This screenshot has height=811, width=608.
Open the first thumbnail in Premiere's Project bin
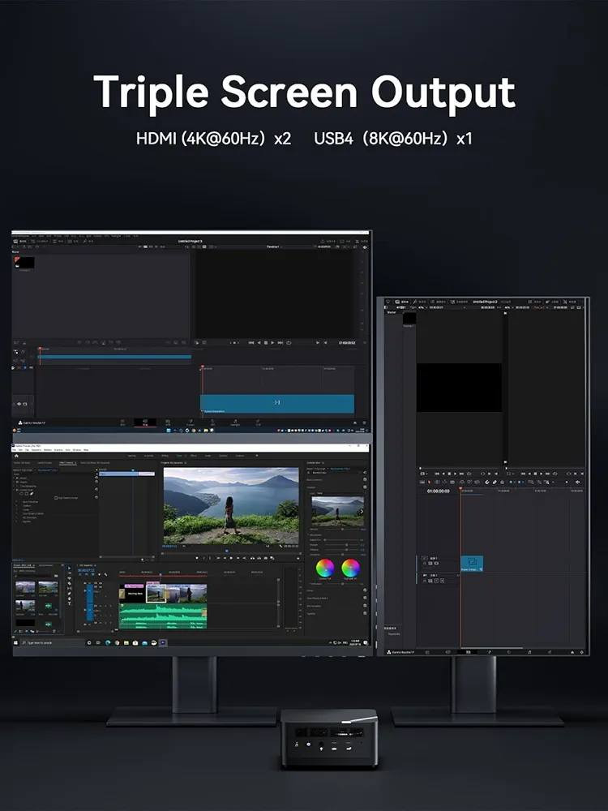[25, 587]
